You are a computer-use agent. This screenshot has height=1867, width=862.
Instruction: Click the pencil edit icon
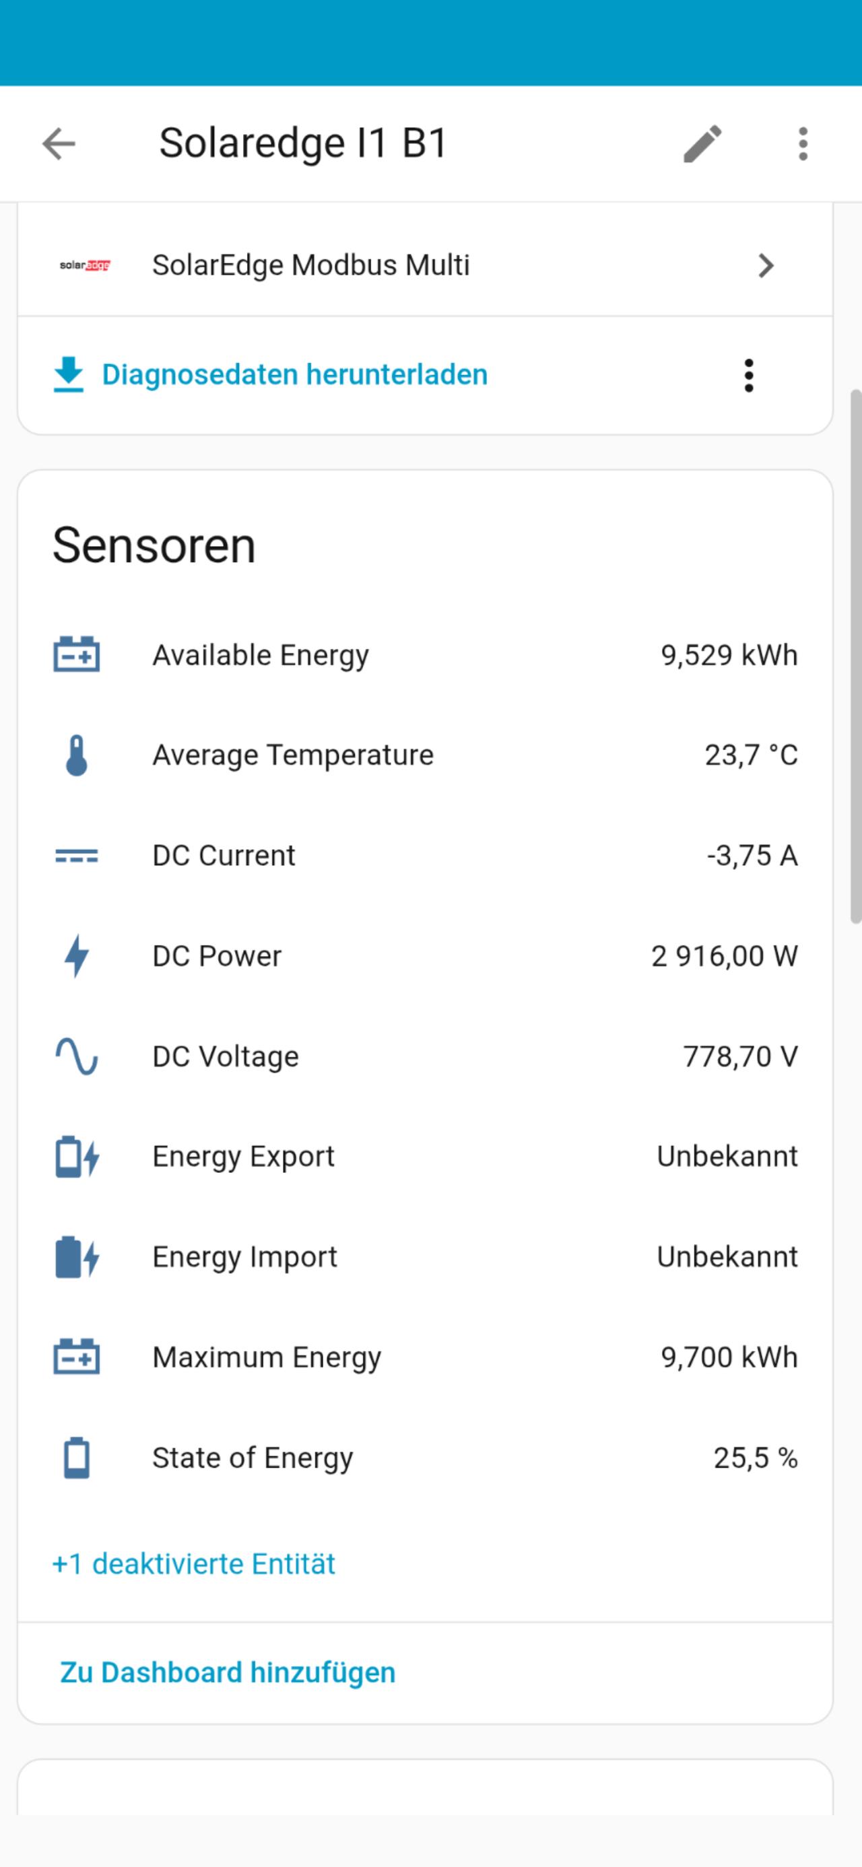click(702, 143)
